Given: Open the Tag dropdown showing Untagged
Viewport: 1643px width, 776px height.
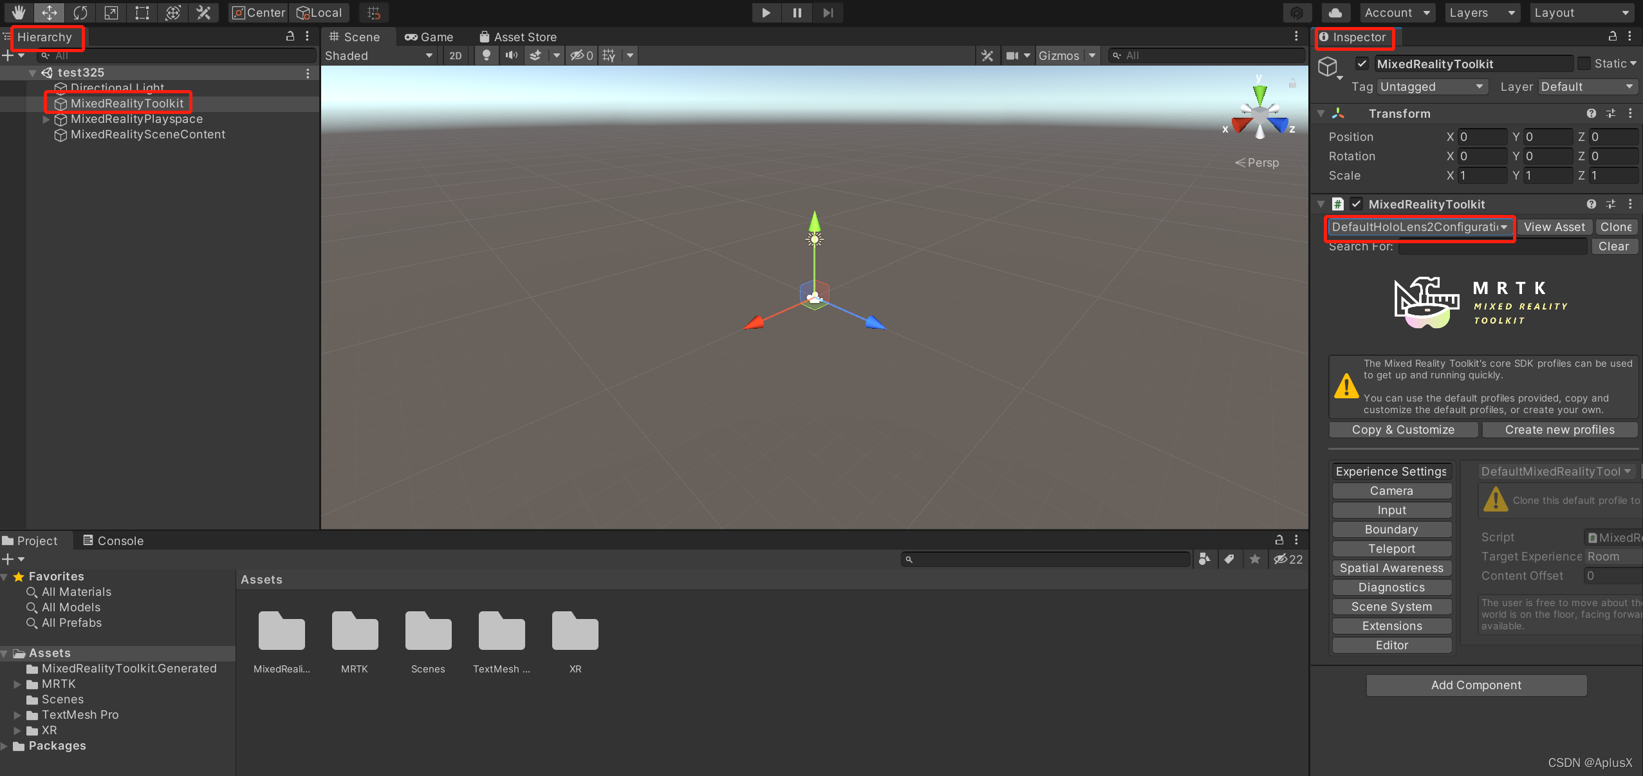Looking at the screenshot, I should (x=1433, y=86).
